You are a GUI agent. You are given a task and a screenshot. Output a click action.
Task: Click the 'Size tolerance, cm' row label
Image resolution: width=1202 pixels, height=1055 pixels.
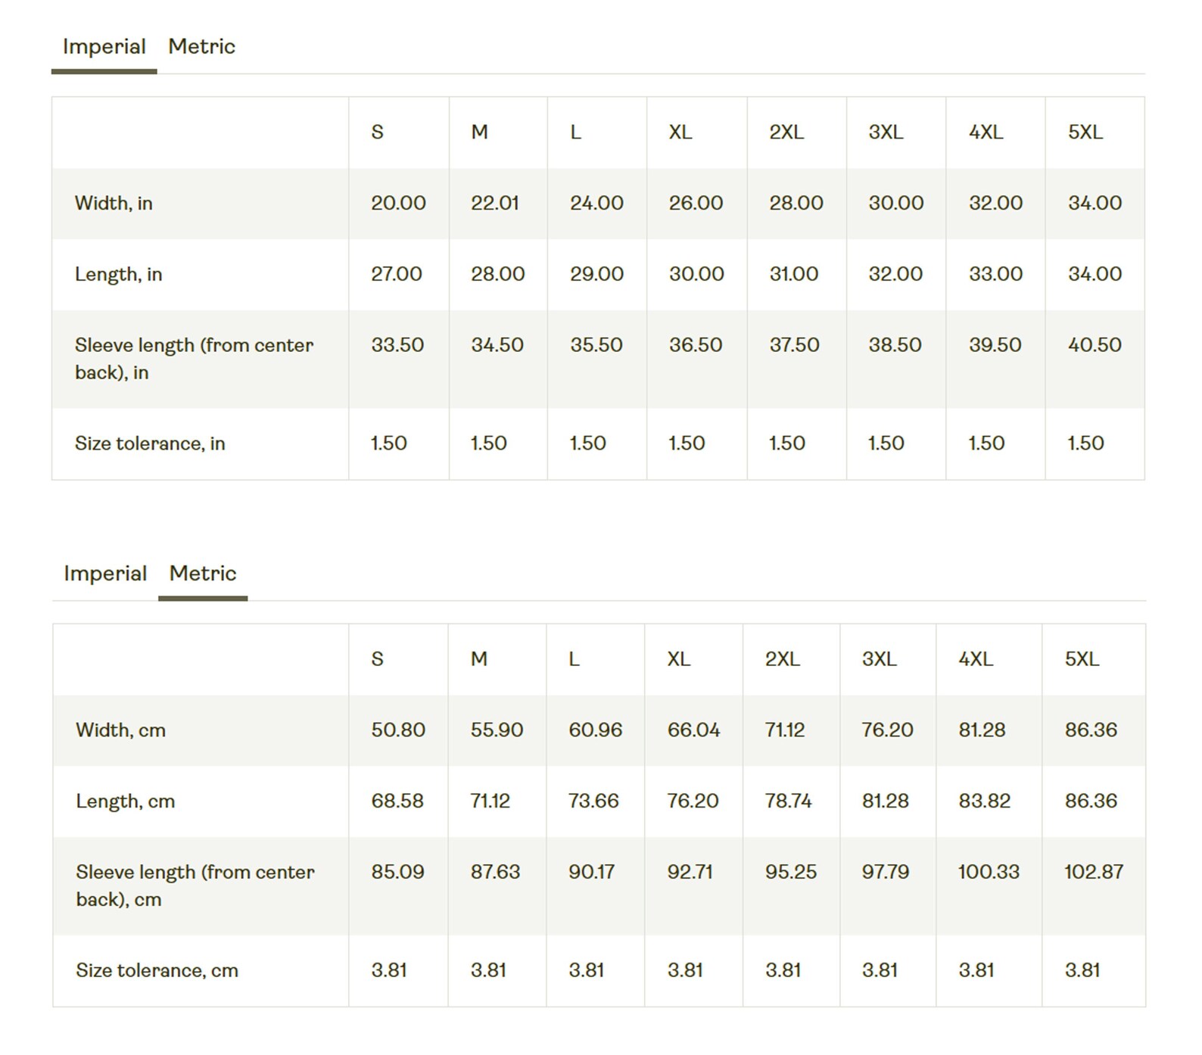[157, 971]
